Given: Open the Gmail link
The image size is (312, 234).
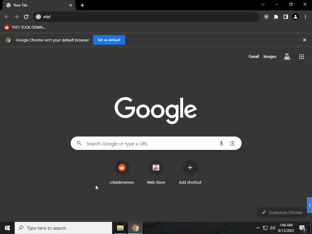Looking at the screenshot, I should (x=254, y=56).
